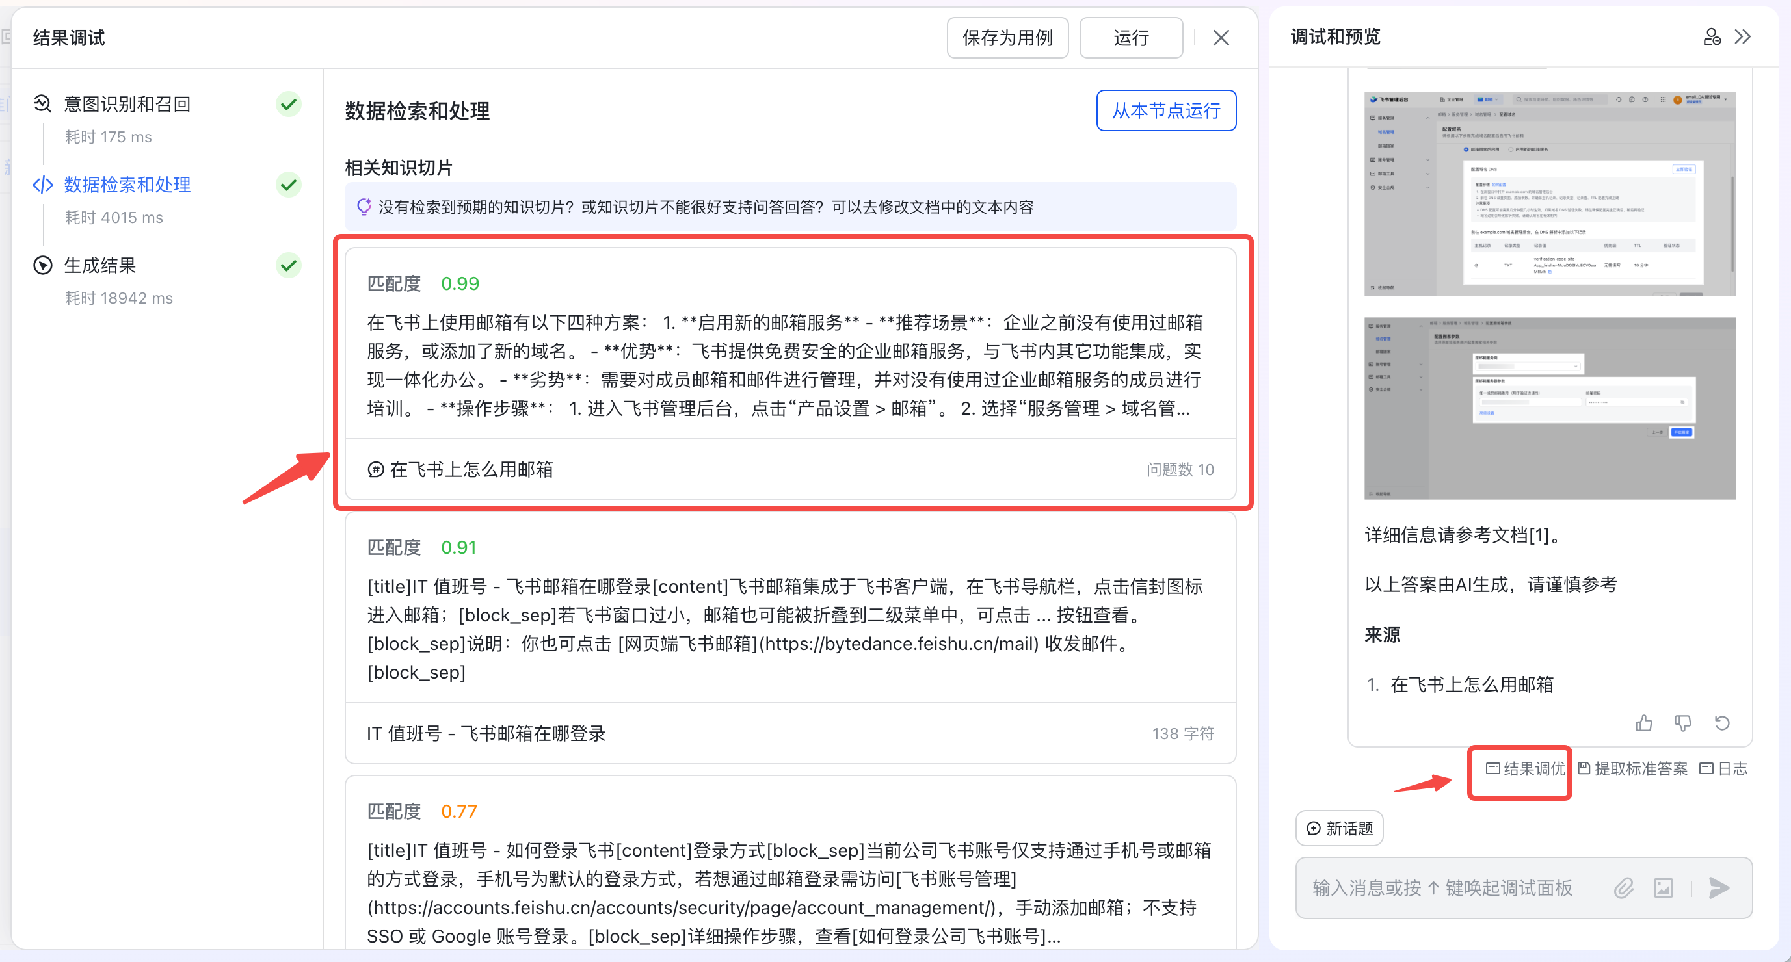The width and height of the screenshot is (1791, 962).
Task: Click 耗时 4015 ms text
Action: (x=114, y=218)
